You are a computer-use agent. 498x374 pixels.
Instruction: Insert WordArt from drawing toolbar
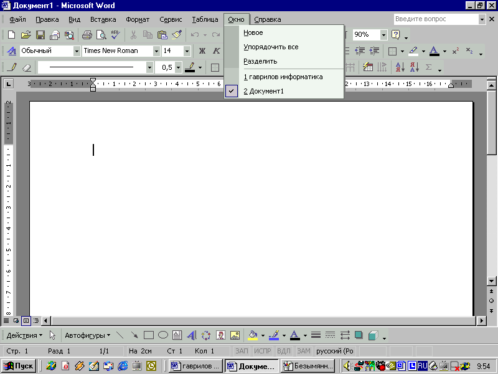(x=192, y=335)
